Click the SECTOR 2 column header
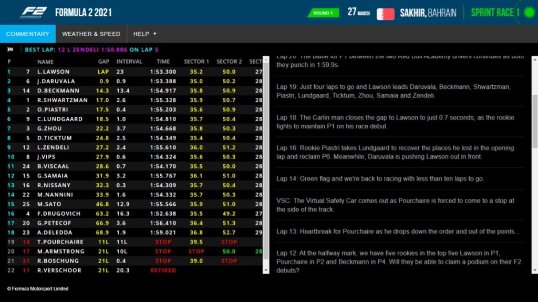Image resolution: width=538 pixels, height=302 pixels. 229,62
